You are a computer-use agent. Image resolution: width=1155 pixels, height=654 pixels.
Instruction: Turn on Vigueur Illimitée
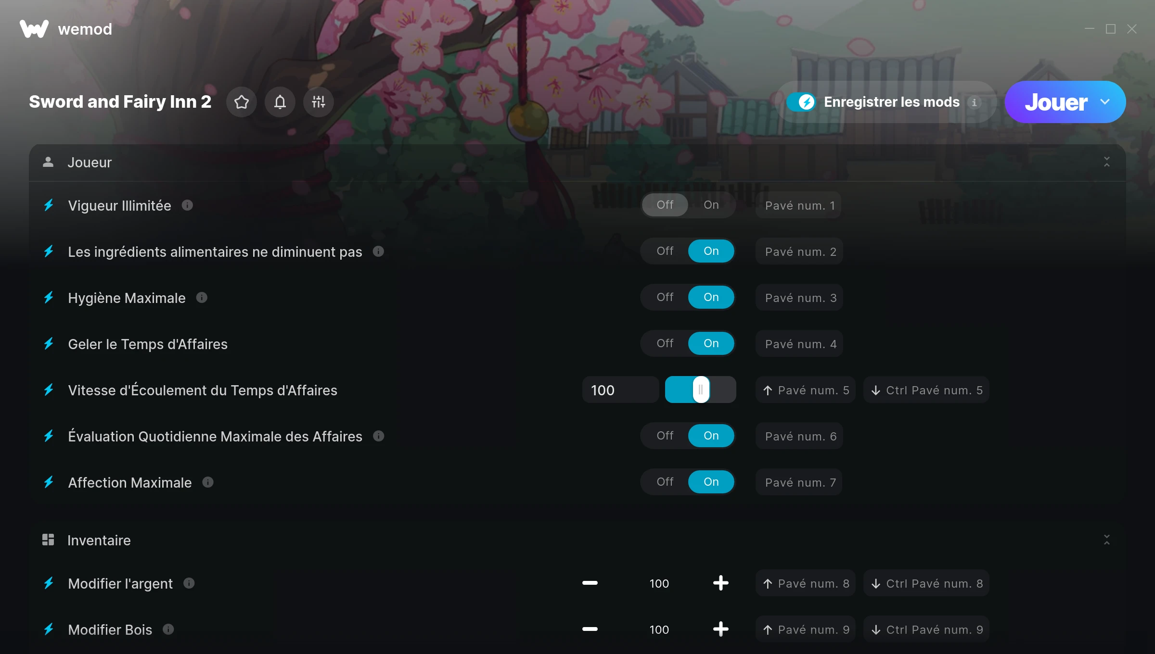711,205
